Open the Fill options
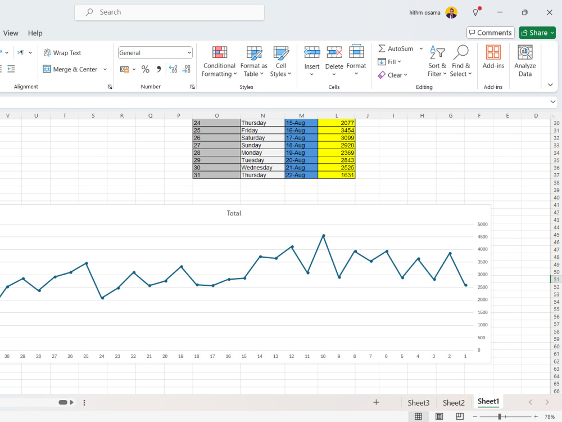This screenshot has width=562, height=422. coord(389,62)
